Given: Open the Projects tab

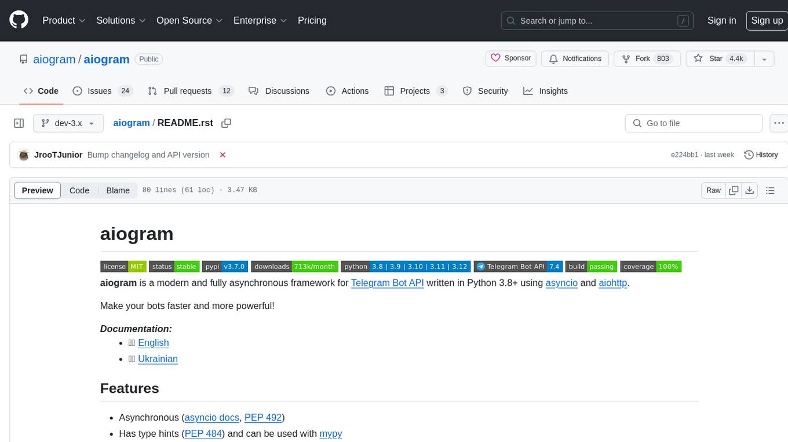Looking at the screenshot, I should click(x=415, y=91).
